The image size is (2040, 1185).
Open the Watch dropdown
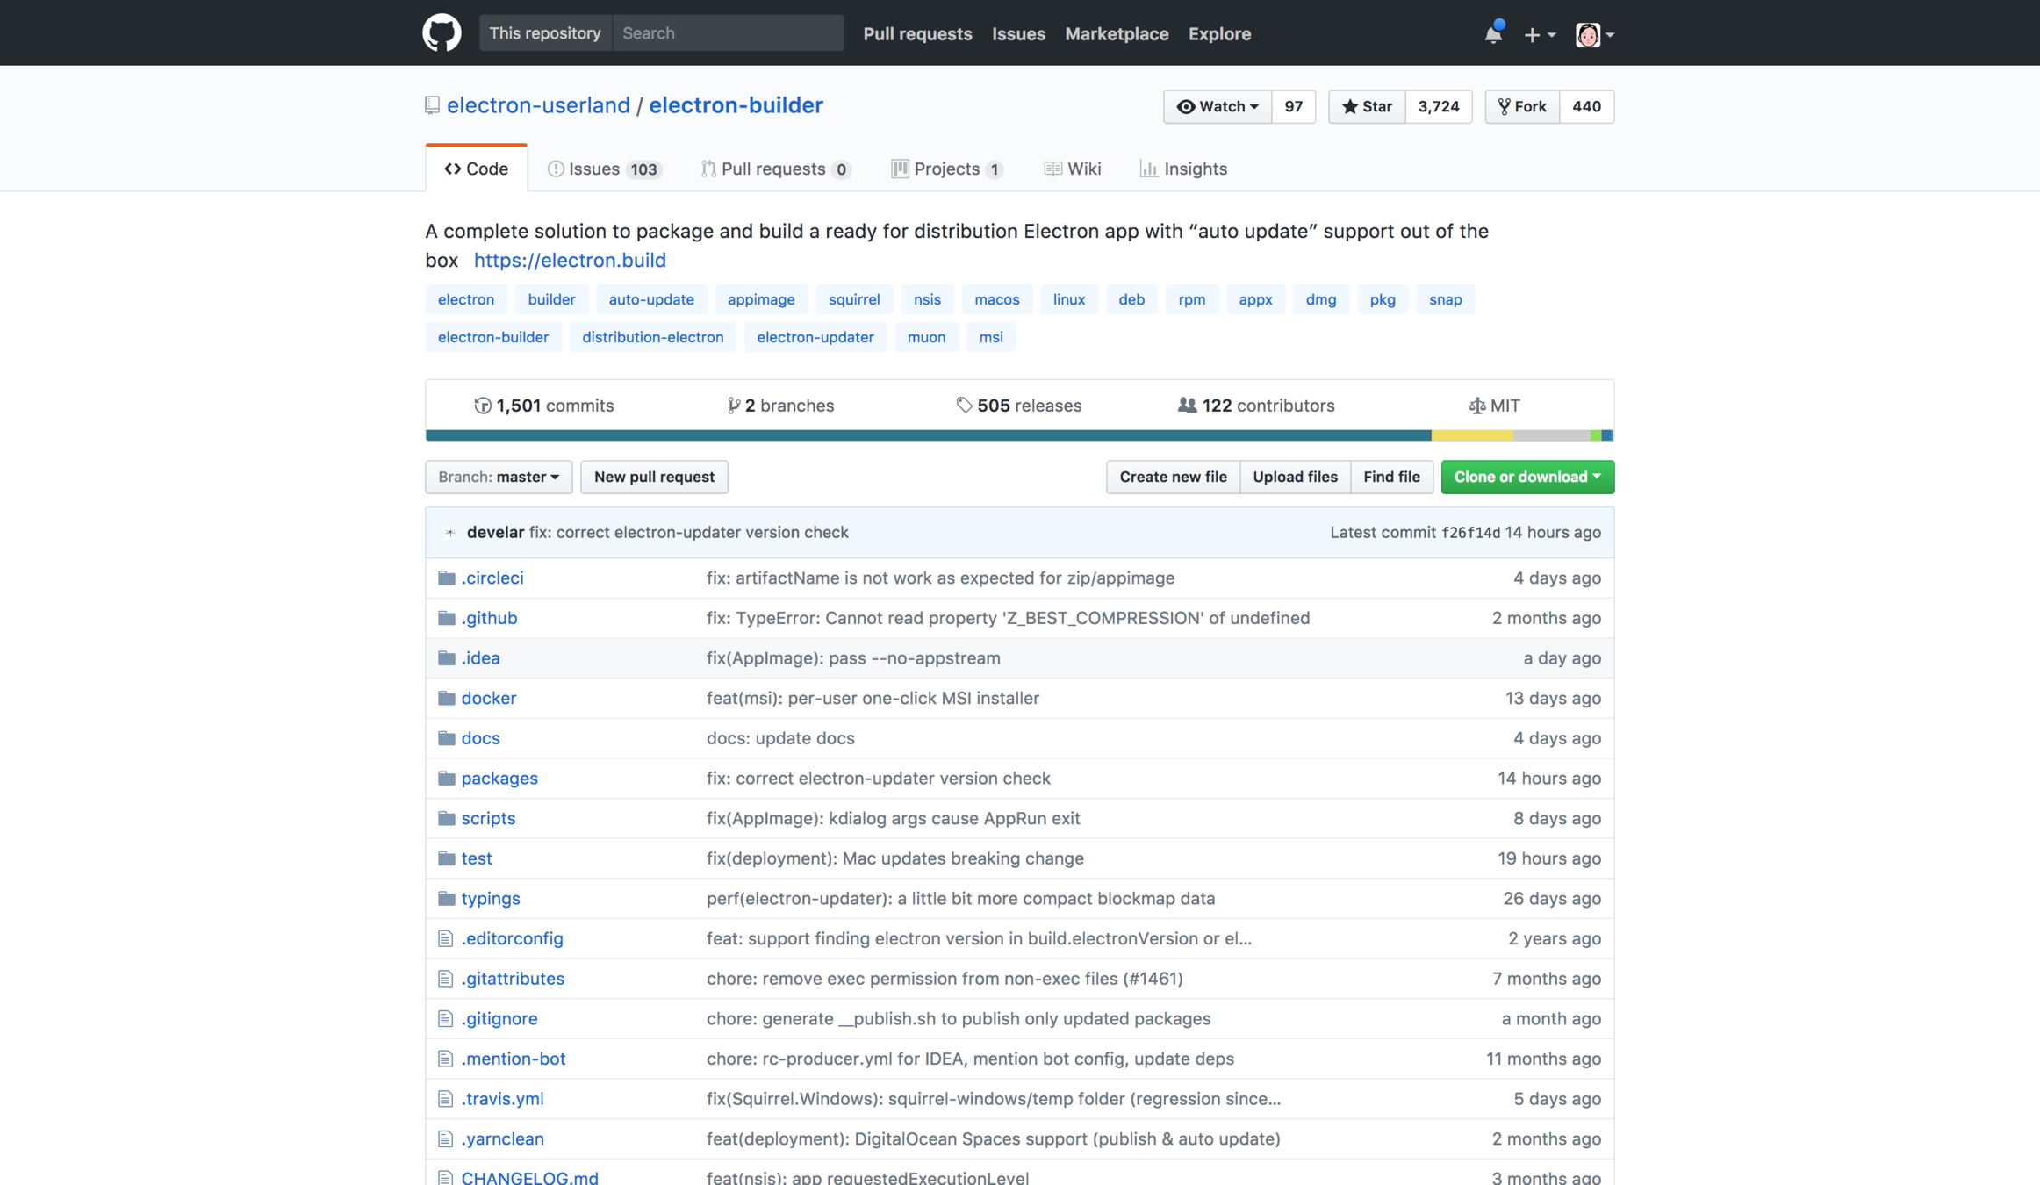click(x=1218, y=106)
